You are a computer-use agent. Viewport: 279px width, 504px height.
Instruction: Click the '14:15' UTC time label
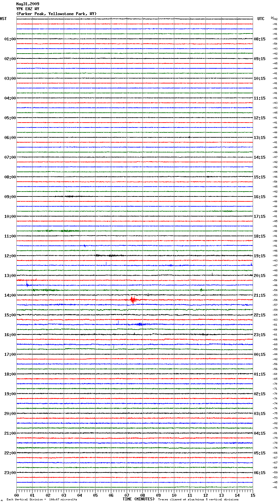tap(260, 157)
